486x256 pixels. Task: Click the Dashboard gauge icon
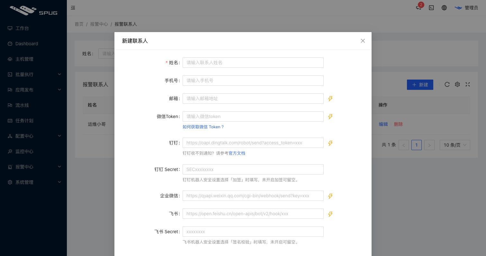10,44
